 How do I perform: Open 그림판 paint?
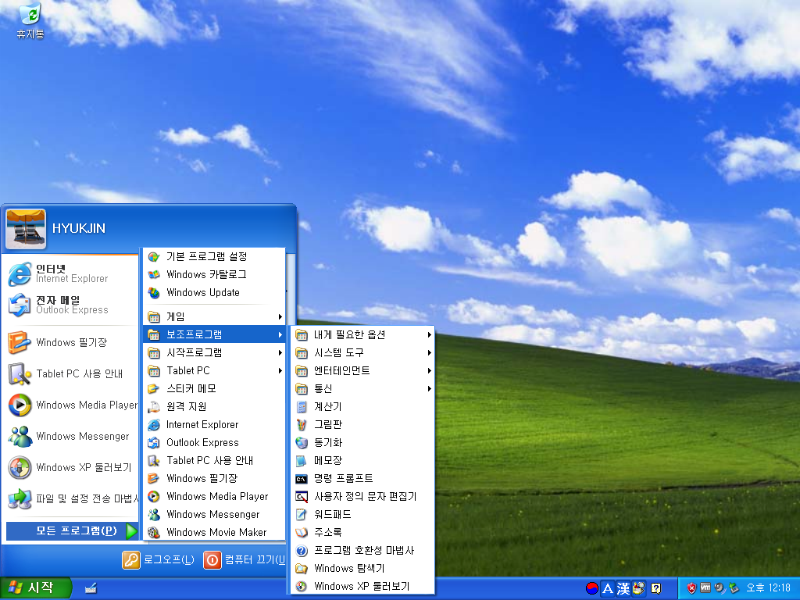click(x=362, y=424)
